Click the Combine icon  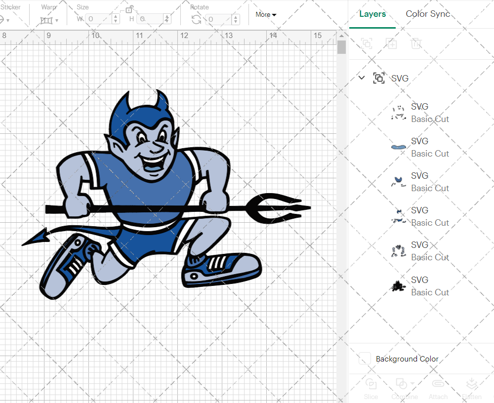(401, 388)
